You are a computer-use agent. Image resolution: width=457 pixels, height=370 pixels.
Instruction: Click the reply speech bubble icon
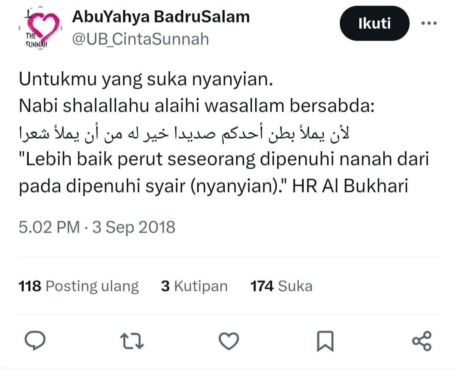pos(35,340)
